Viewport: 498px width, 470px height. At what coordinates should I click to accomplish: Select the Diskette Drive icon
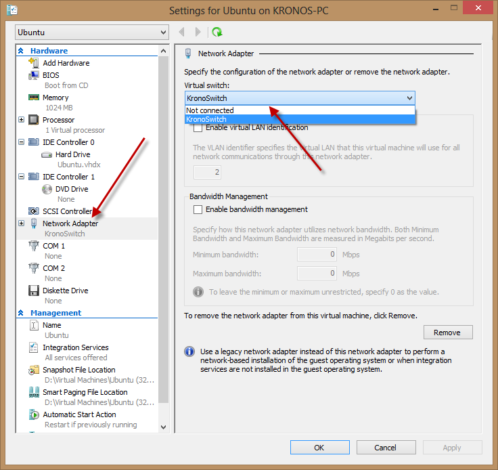tap(34, 291)
